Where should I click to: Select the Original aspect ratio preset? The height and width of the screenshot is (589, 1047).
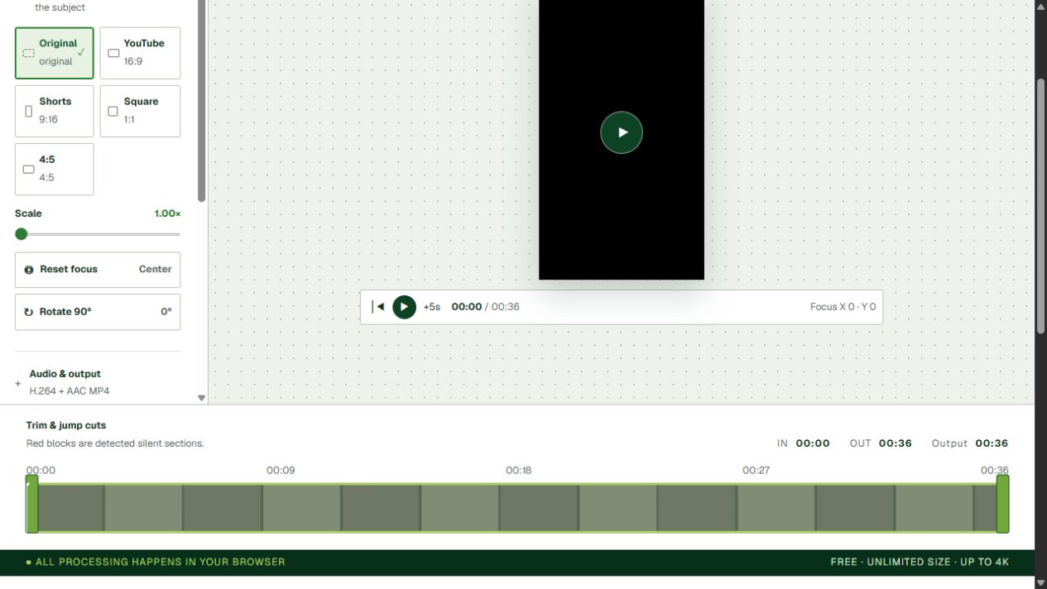click(x=55, y=53)
